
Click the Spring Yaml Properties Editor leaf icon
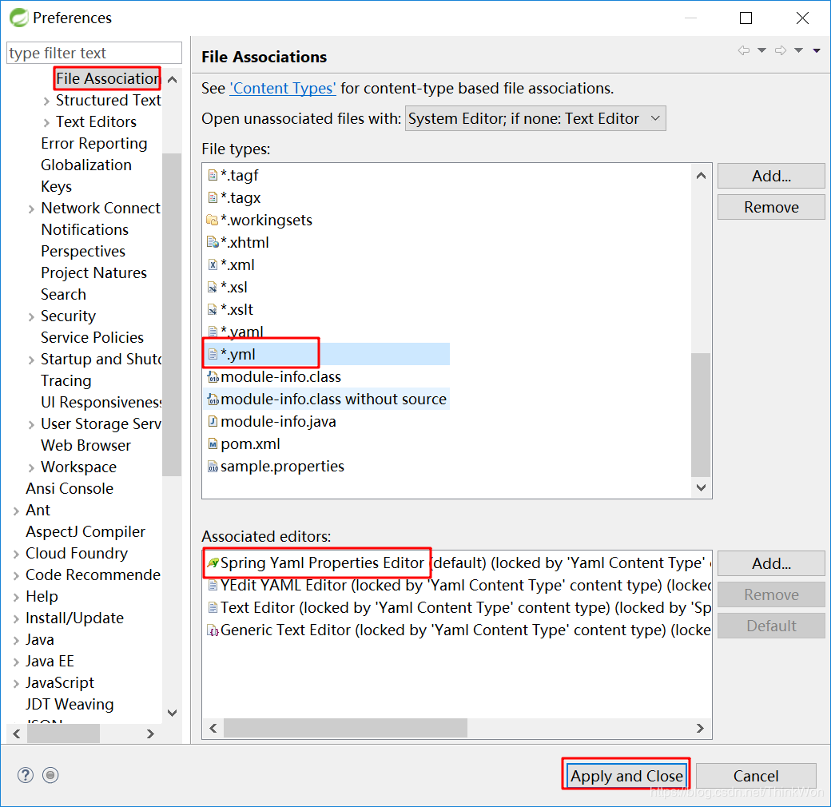click(213, 563)
